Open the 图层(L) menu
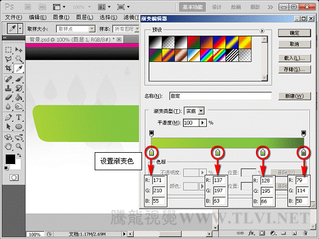The image size is (319, 239). pos(85,17)
